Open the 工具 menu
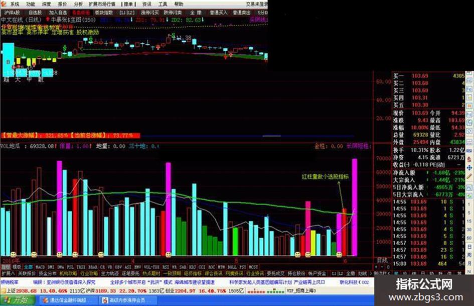 click(163, 4)
